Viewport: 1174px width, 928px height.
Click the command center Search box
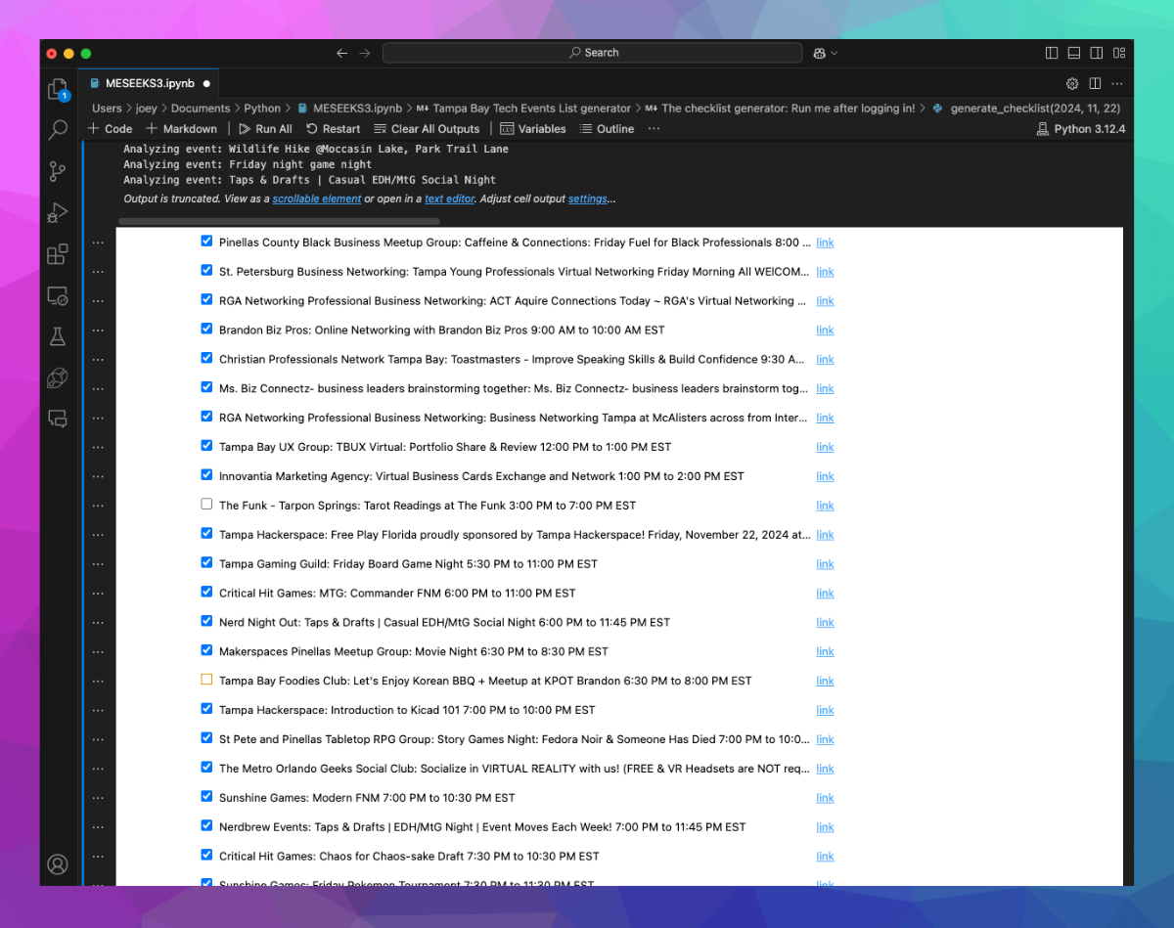click(593, 53)
